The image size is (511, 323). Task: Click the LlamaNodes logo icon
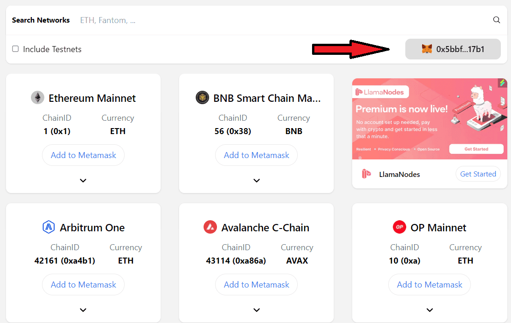click(367, 174)
